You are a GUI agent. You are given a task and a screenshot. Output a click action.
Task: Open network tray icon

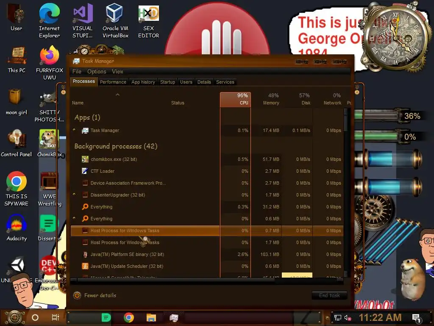tap(337, 318)
